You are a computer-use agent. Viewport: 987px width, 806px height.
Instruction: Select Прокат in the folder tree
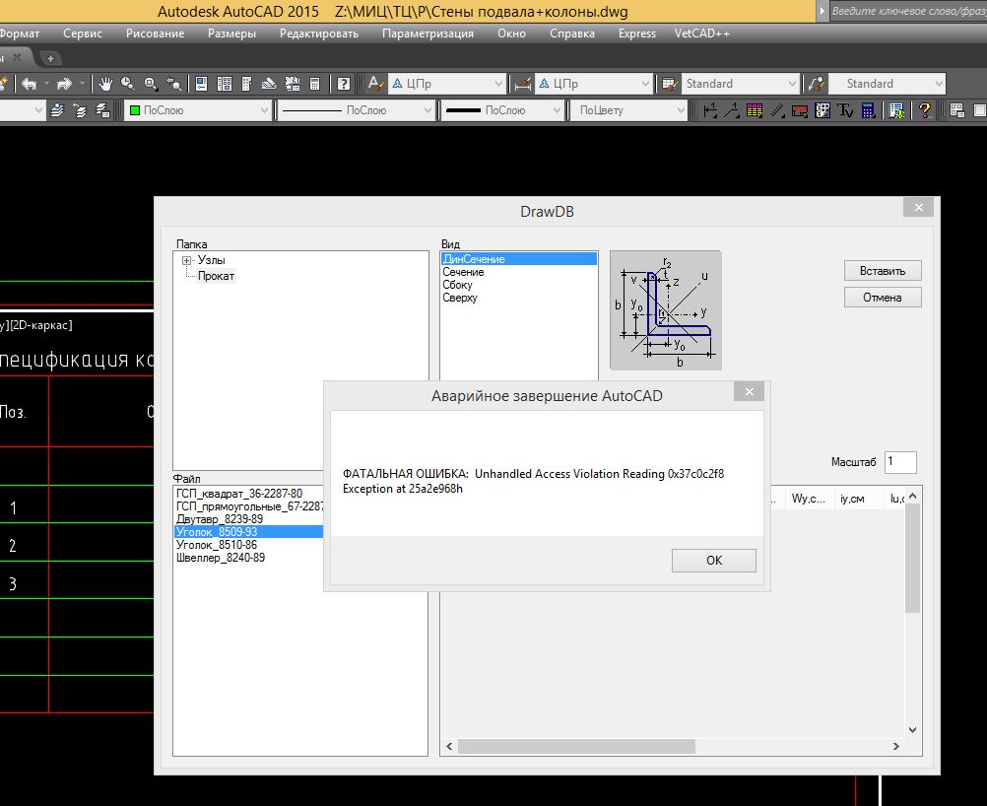(x=216, y=276)
